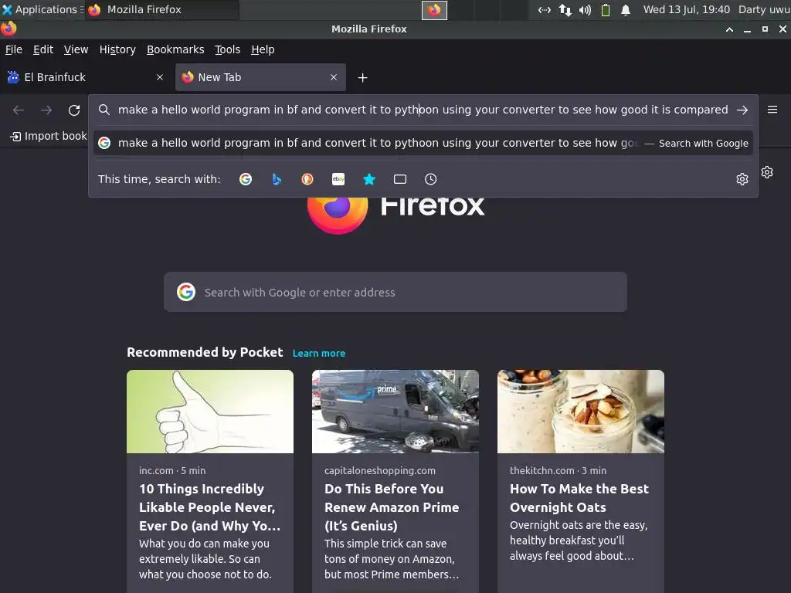
Task: Click the capitaloneshopping.com source text
Action: (380, 470)
